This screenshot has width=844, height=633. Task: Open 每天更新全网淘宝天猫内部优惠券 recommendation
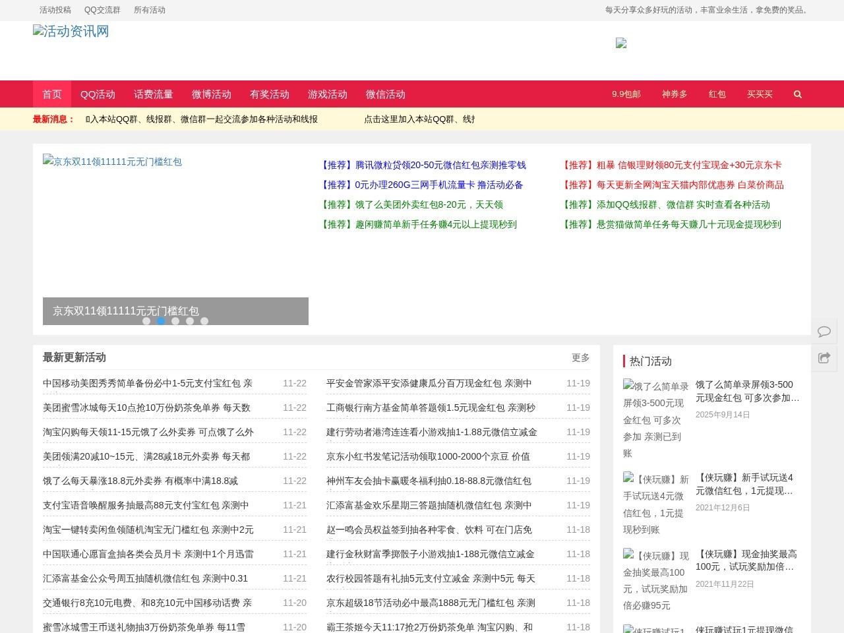671,185
